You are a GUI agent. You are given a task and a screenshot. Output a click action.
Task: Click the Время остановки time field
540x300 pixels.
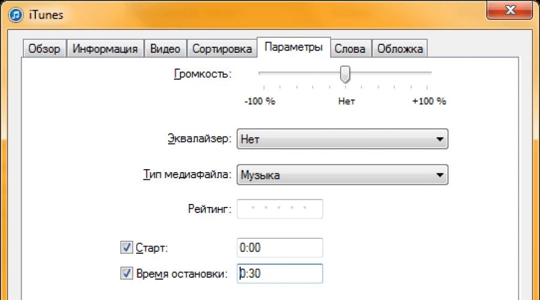tap(280, 274)
